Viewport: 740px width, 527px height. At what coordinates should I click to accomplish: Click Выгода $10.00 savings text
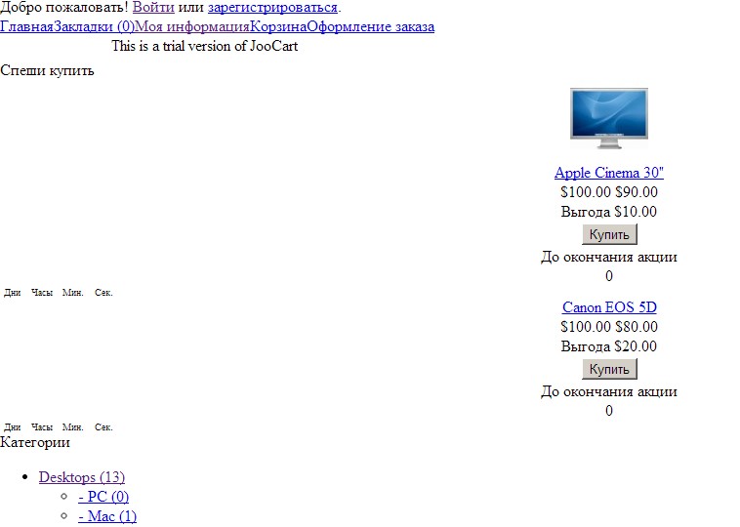(609, 212)
